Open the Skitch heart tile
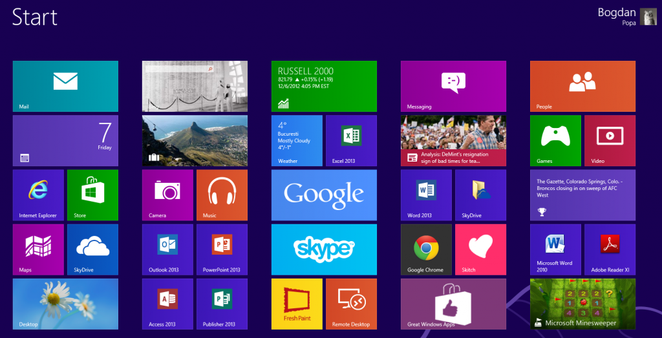The height and width of the screenshot is (338, 662). (x=480, y=249)
